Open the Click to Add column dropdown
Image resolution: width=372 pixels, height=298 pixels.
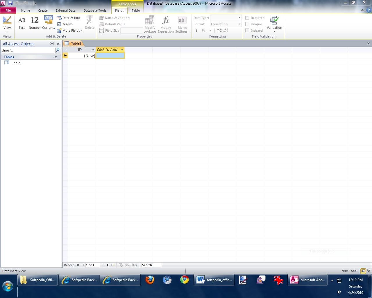pyautogui.click(x=122, y=50)
